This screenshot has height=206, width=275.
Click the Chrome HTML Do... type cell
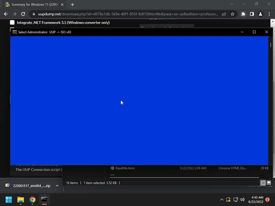[x=233, y=168]
